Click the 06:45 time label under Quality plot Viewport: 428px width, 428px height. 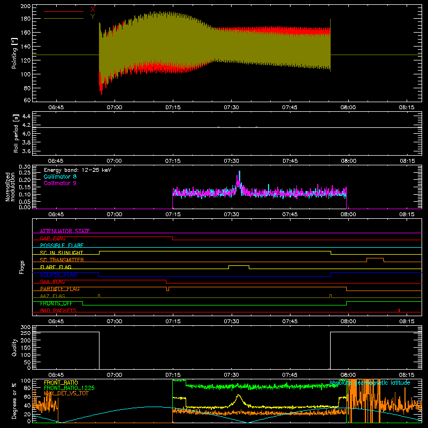point(56,375)
